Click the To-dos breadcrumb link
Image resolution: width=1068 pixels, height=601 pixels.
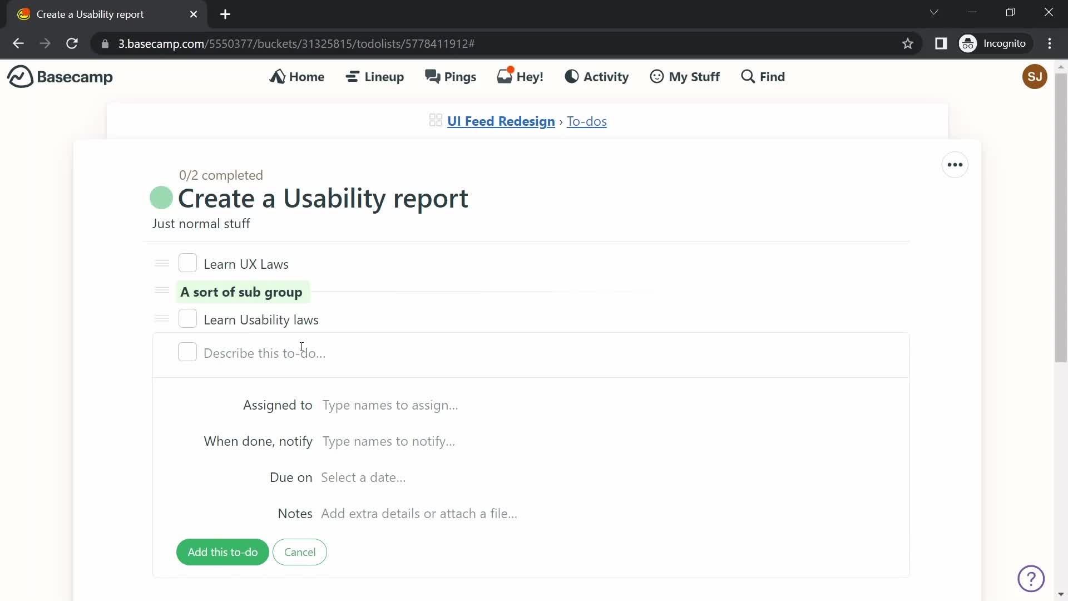click(587, 120)
